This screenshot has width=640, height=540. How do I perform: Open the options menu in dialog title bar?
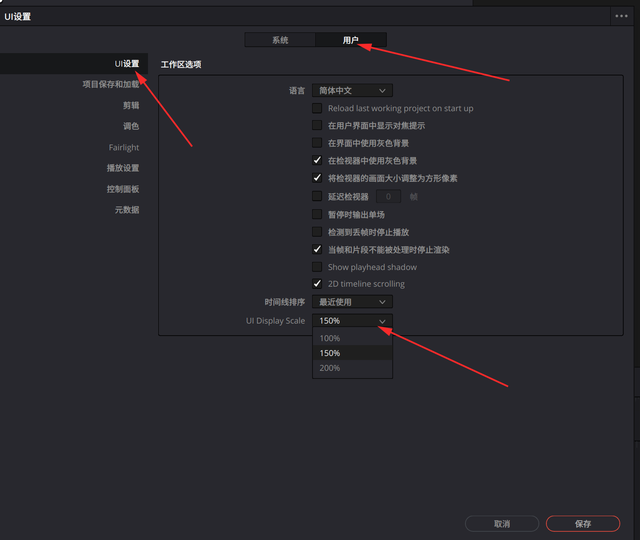(622, 16)
